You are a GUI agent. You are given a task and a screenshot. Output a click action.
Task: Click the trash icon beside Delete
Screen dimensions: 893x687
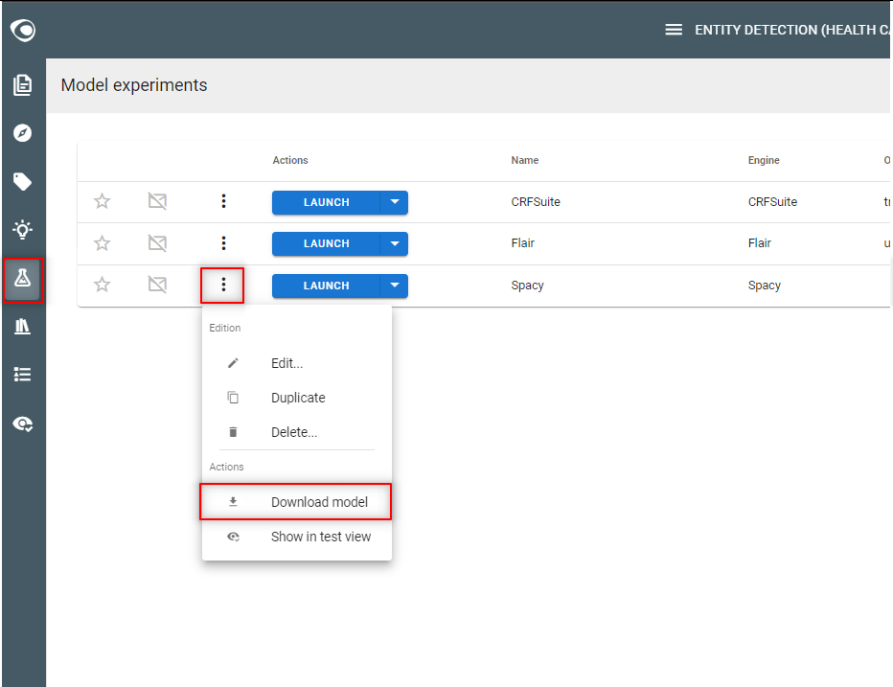tap(233, 432)
